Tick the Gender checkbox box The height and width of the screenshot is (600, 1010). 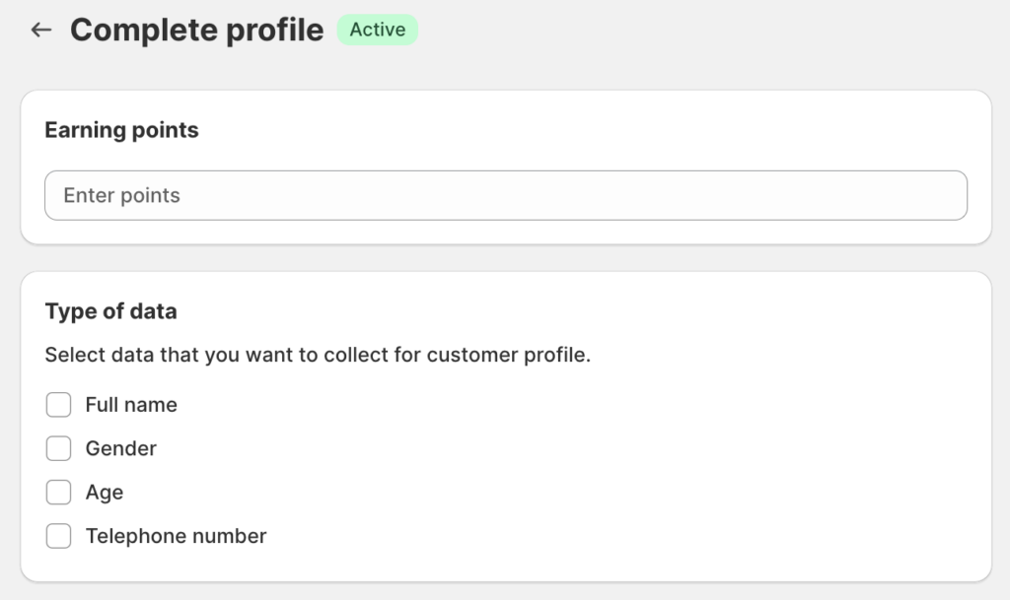coord(59,449)
